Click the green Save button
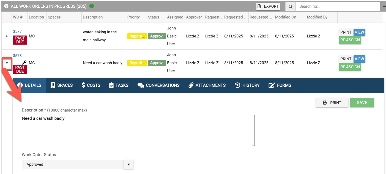Viewport: 386px width, 174px height. (x=362, y=103)
